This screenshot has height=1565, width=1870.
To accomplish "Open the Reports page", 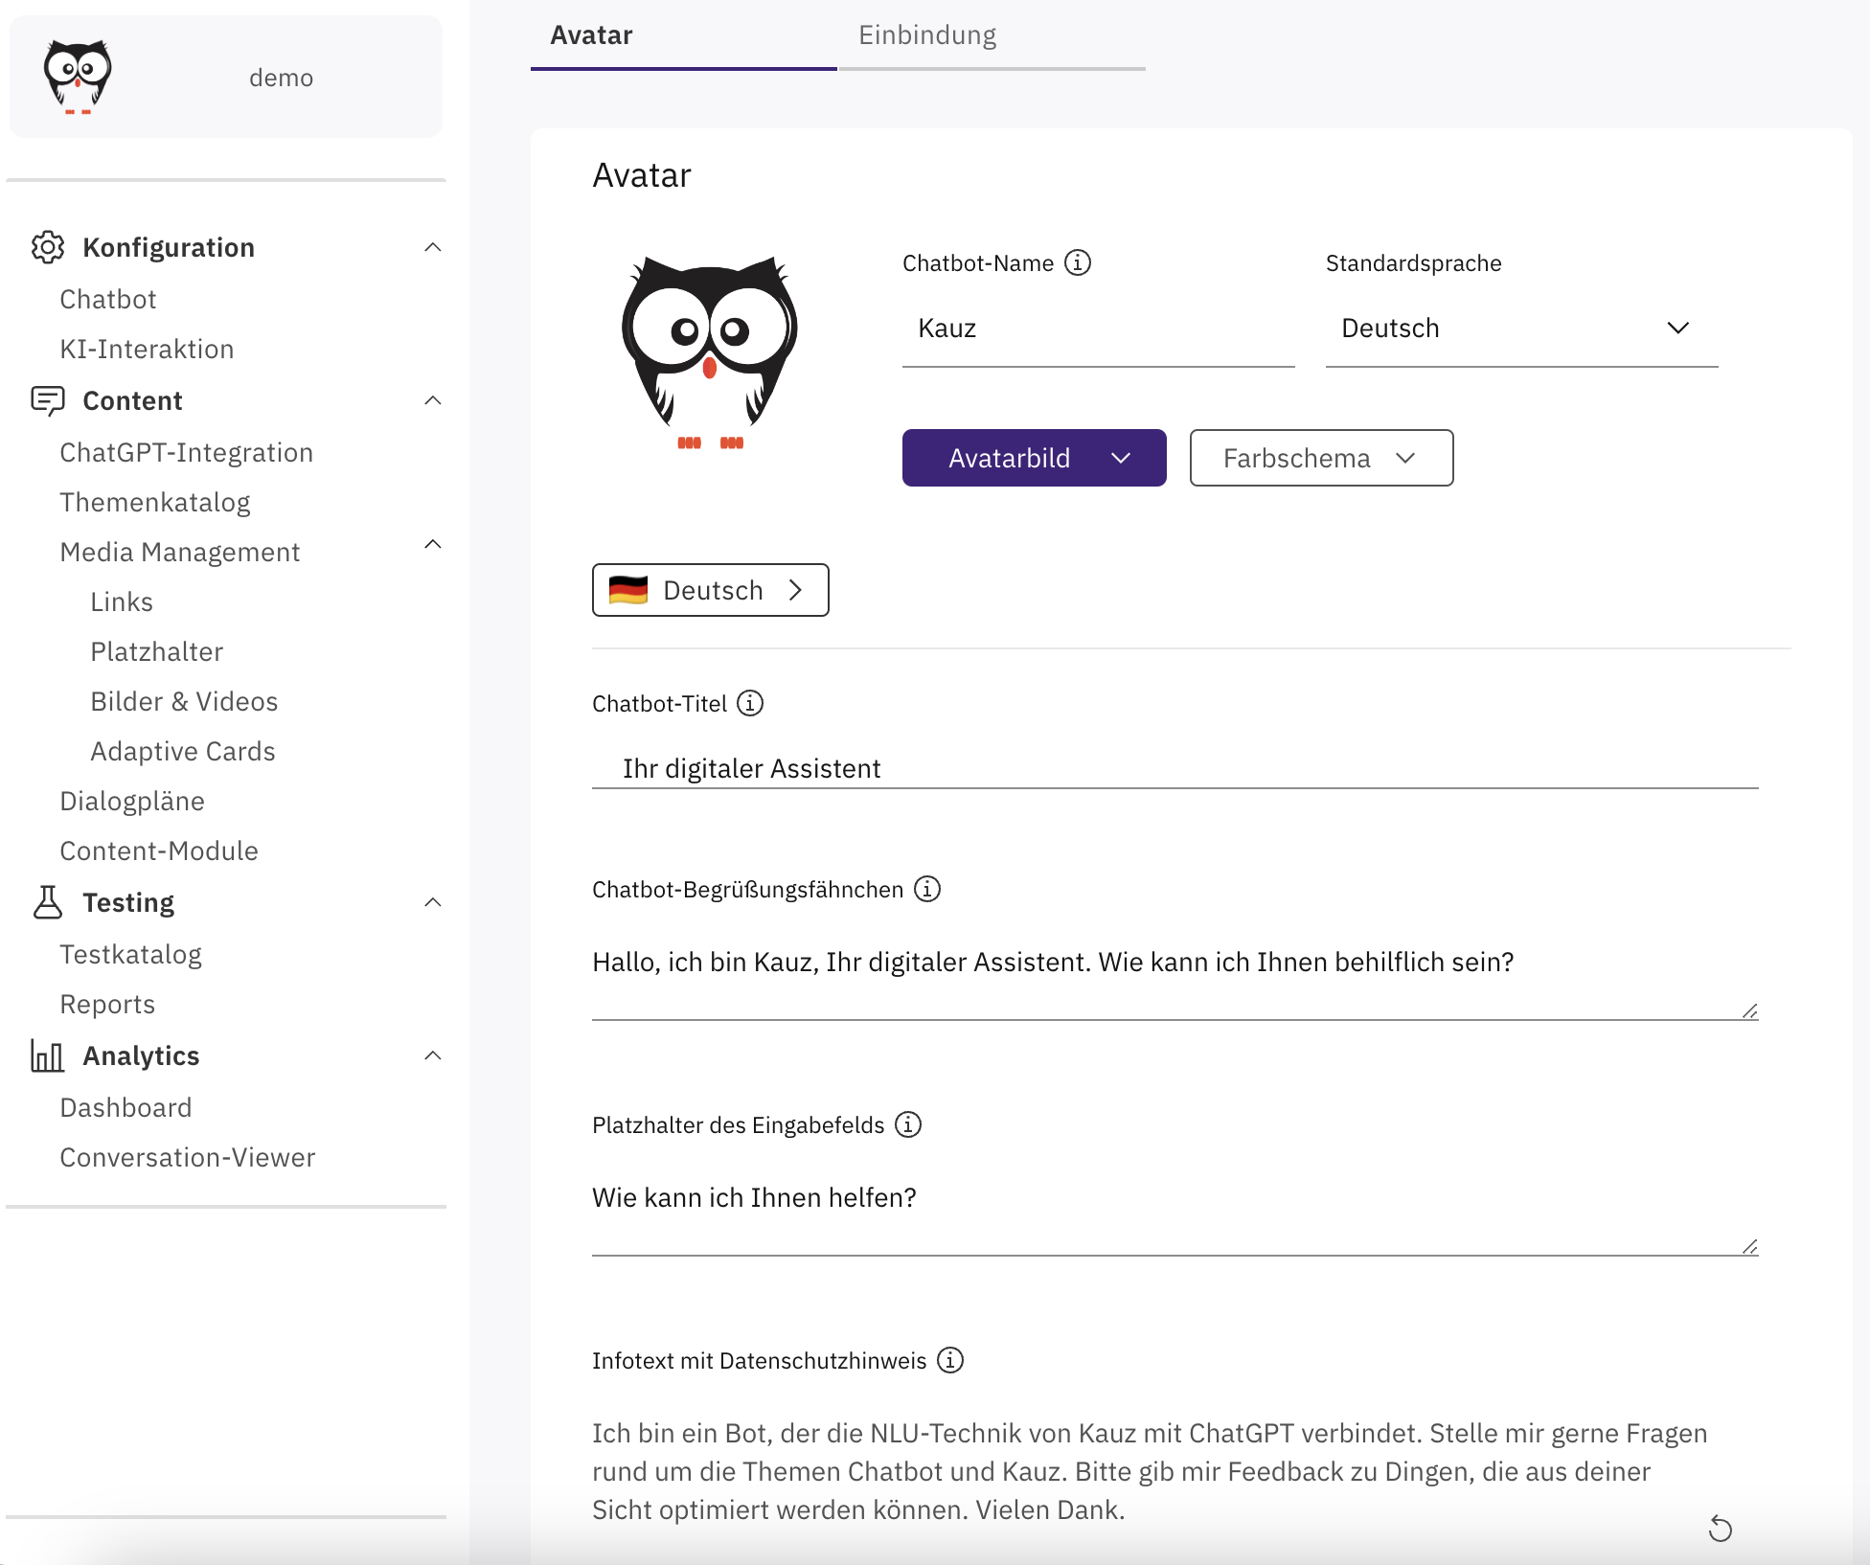I will tap(107, 1004).
